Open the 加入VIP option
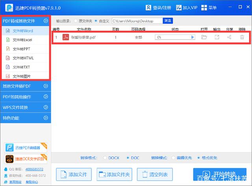Screen dimensions: 252x186 186,7
